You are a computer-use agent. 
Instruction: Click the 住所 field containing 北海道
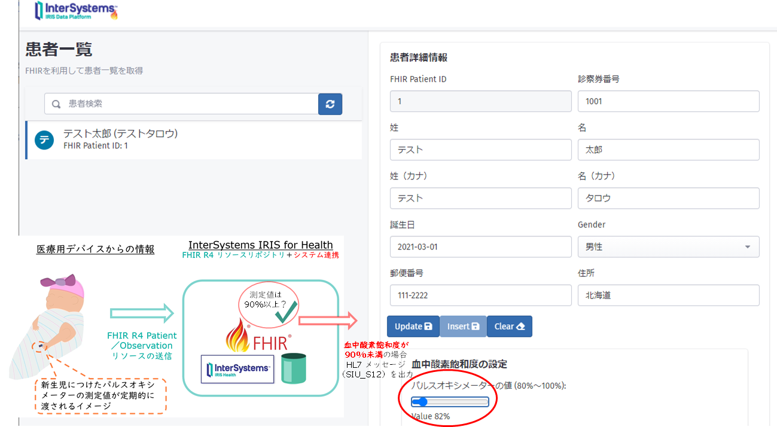click(668, 295)
